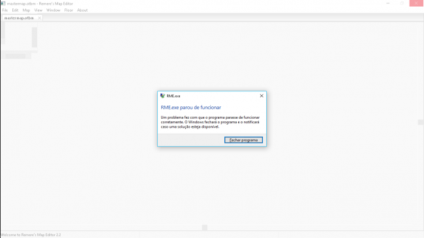Click the vertical scrollbar thumb of the map
Image resolution: width=424 pixels, height=238 pixels.
pos(421,122)
